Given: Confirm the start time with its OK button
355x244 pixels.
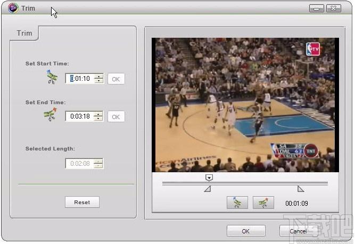Looking at the screenshot, I should coord(116,79).
